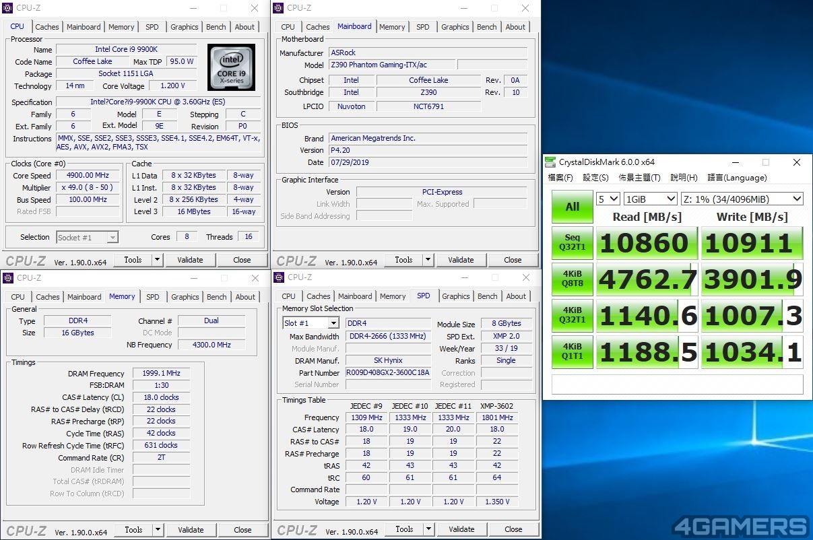813x540 pixels.
Task: Click the LPCIO chip value 'NCT6791'
Action: click(429, 106)
